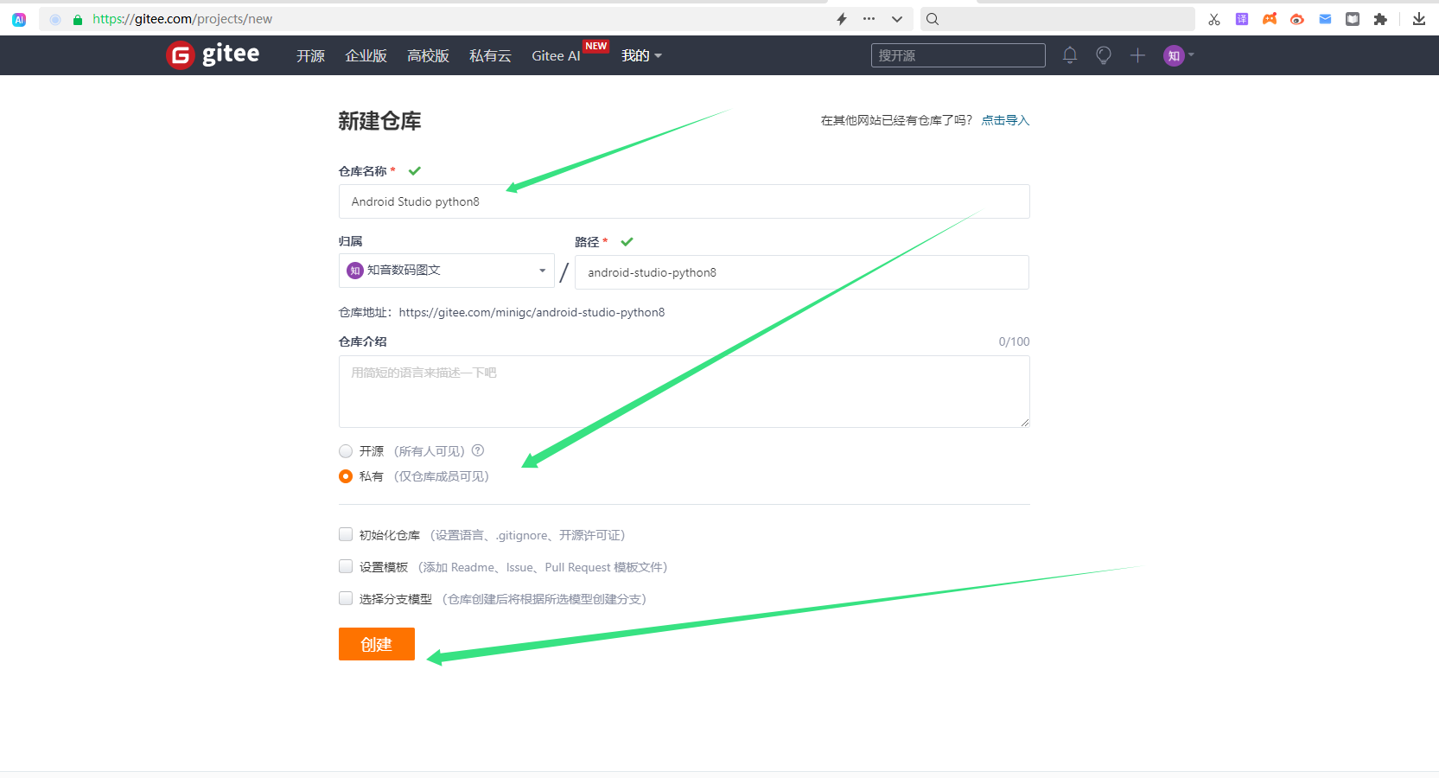1439x778 pixels.
Task: Open the 归属 owner dropdown 知音数码图文
Action: pos(447,271)
